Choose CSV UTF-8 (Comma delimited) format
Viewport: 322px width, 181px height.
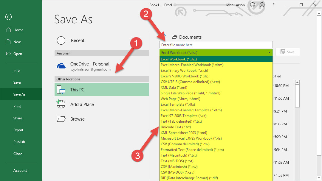click(x=190, y=82)
